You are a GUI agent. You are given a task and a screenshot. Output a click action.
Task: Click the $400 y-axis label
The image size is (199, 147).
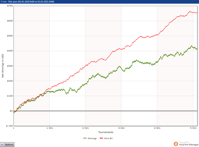coord(10,51)
